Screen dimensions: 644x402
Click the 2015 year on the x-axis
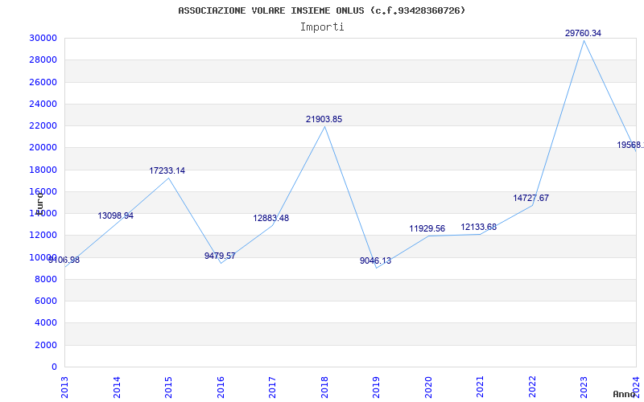click(x=168, y=388)
